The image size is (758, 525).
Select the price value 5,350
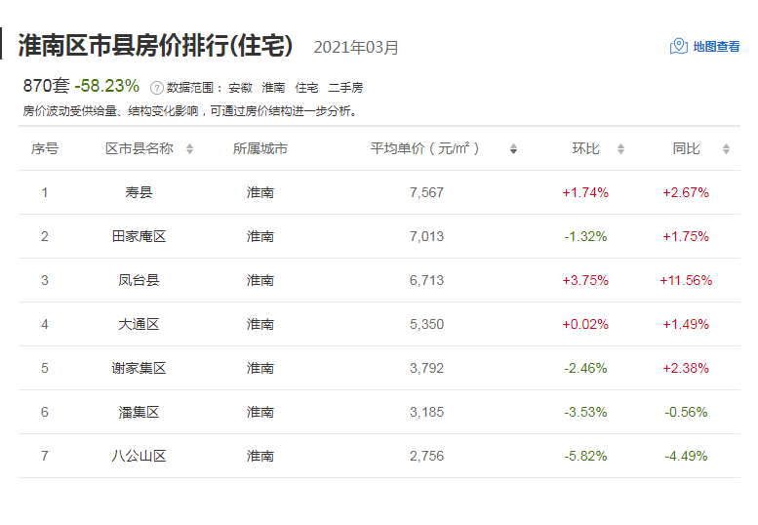(426, 324)
